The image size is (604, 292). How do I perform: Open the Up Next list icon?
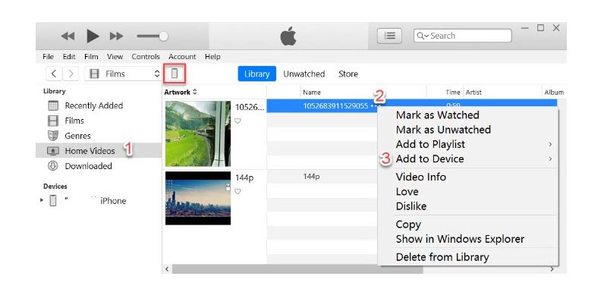pyautogui.click(x=389, y=36)
